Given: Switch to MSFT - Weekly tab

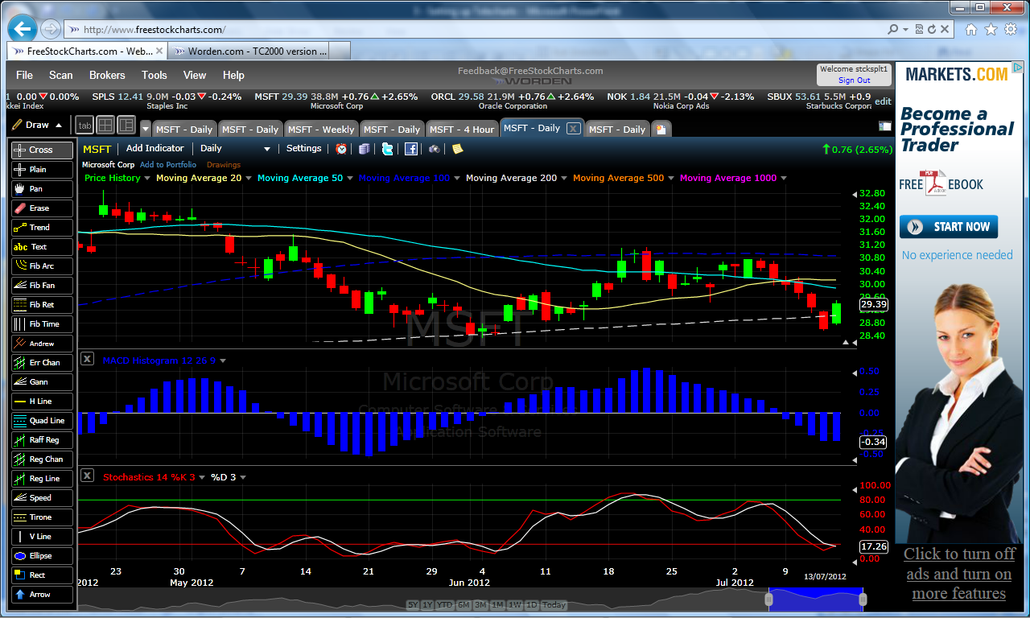Looking at the screenshot, I should click(x=321, y=129).
